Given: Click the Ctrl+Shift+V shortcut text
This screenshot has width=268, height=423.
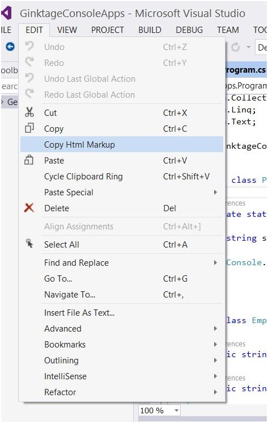Looking at the screenshot, I should pos(186,177).
